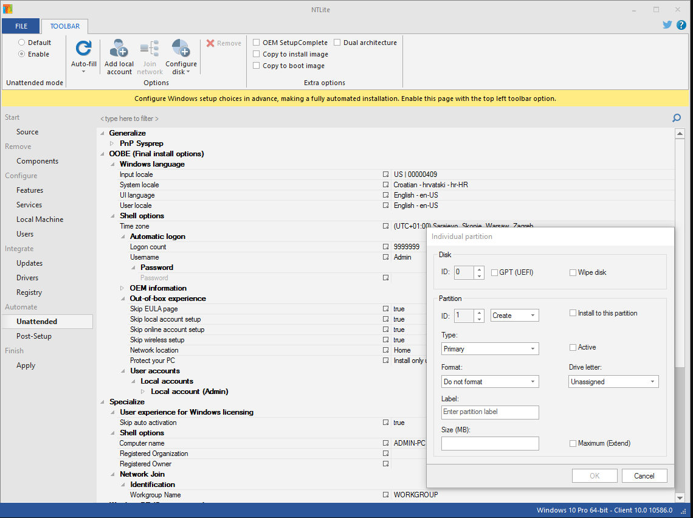Click the edit icon for Skip EULA page
Screen dimensions: 693x518
pos(386,309)
